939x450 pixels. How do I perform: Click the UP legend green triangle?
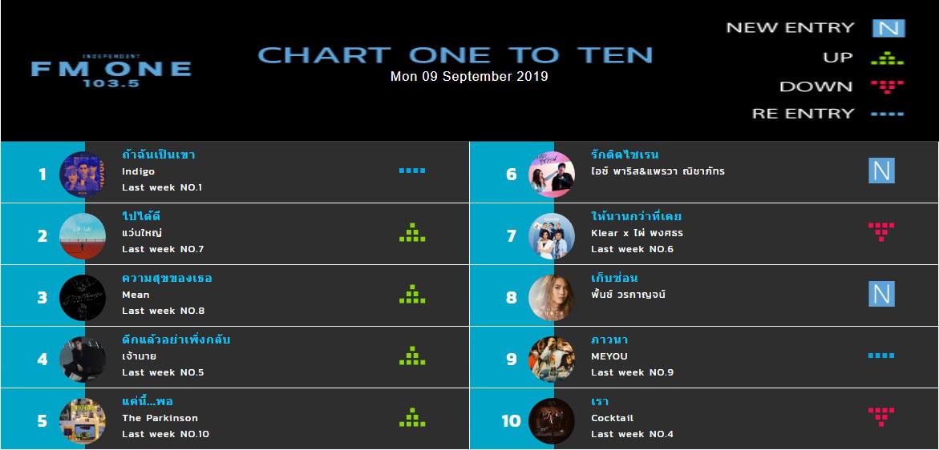[887, 58]
